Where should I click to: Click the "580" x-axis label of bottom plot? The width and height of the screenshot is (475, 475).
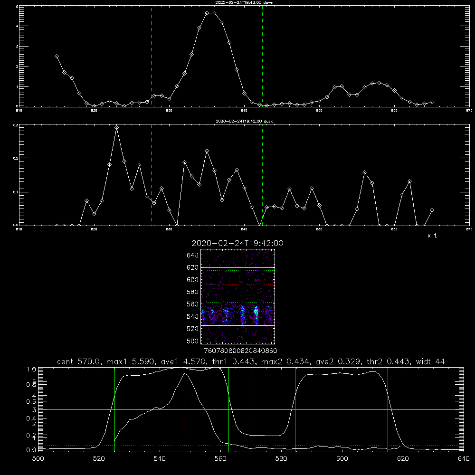pos(281,459)
